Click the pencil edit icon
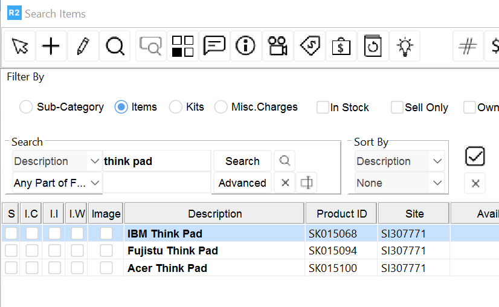The height and width of the screenshot is (307, 499). coord(83,47)
